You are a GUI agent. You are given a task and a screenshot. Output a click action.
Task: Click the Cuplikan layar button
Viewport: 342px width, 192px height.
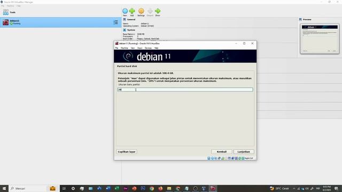[x=127, y=151]
